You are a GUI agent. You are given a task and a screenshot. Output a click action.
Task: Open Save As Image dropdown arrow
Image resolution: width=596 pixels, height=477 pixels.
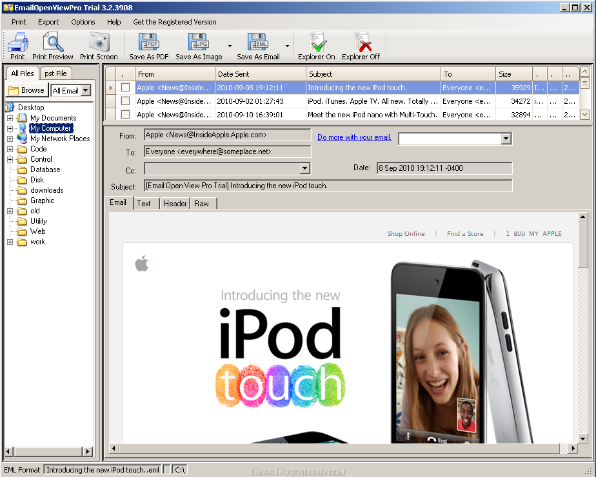coord(230,46)
